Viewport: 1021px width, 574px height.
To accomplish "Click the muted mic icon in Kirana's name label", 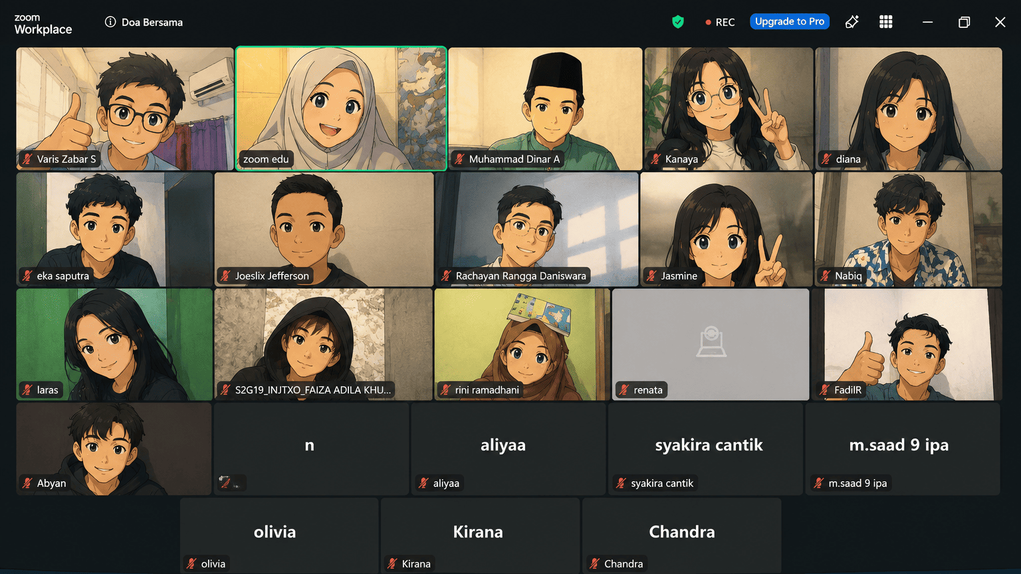I will click(x=392, y=564).
